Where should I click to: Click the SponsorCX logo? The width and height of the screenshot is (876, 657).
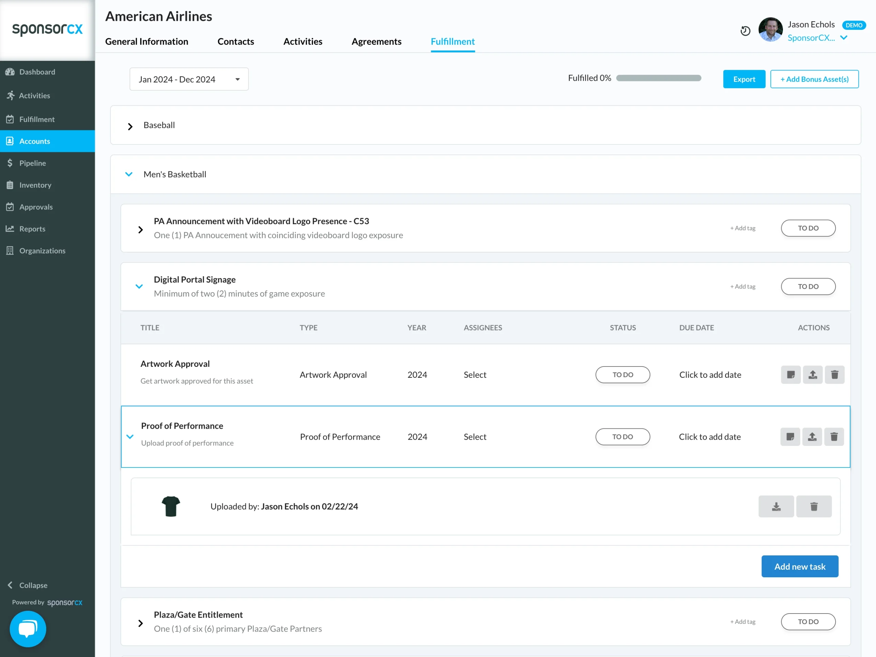click(48, 29)
